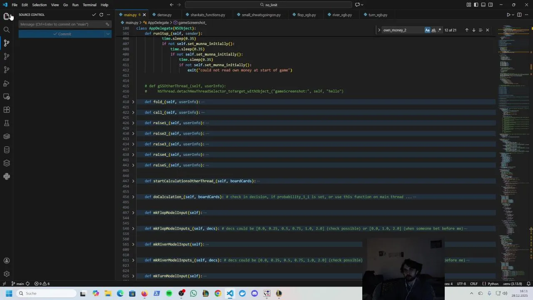Viewport: 533px width, 300px height.
Task: Open the Terminal menu
Action: coord(90,5)
